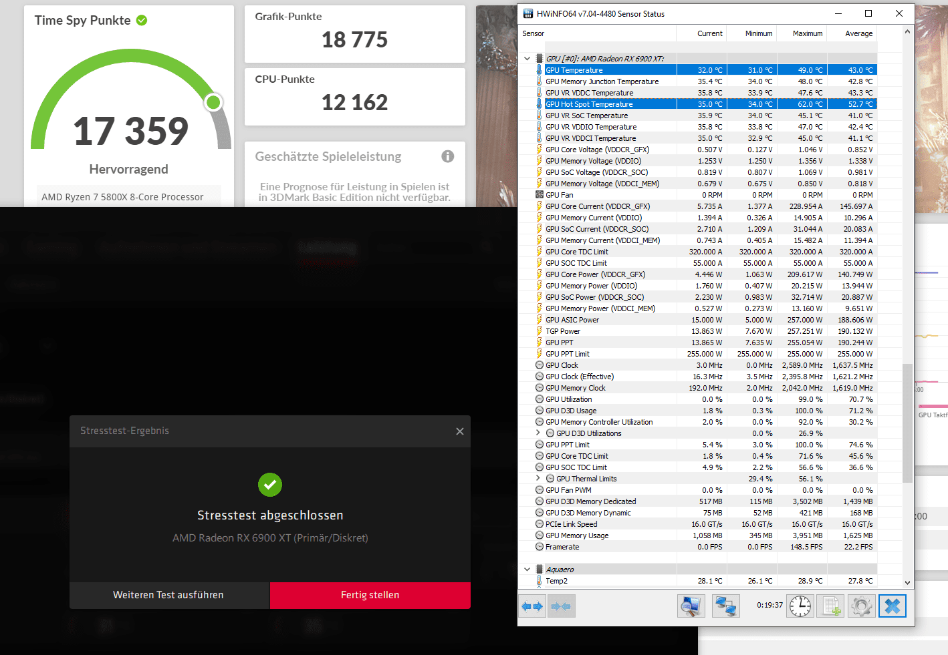This screenshot has width=948, height=655.
Task: Click the CPU-Punkte score 12 162
Action: pyautogui.click(x=355, y=103)
